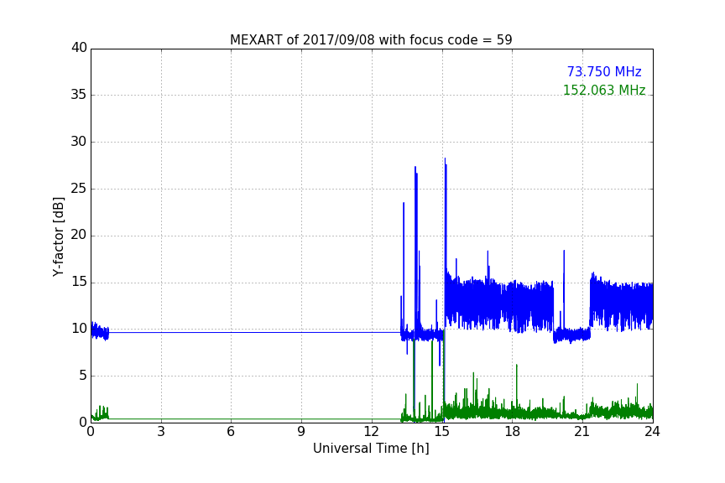This screenshot has height=483, width=725.
Task: Click the x-axis tick label '12'
Action: [x=371, y=432]
